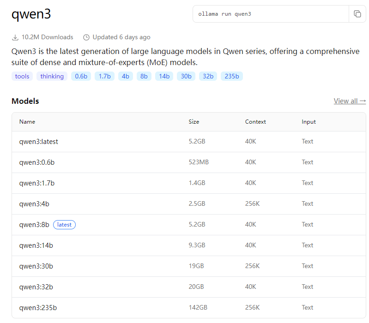Copy the ollama run qwen3 command
This screenshot has width=369, height=323.
[357, 14]
